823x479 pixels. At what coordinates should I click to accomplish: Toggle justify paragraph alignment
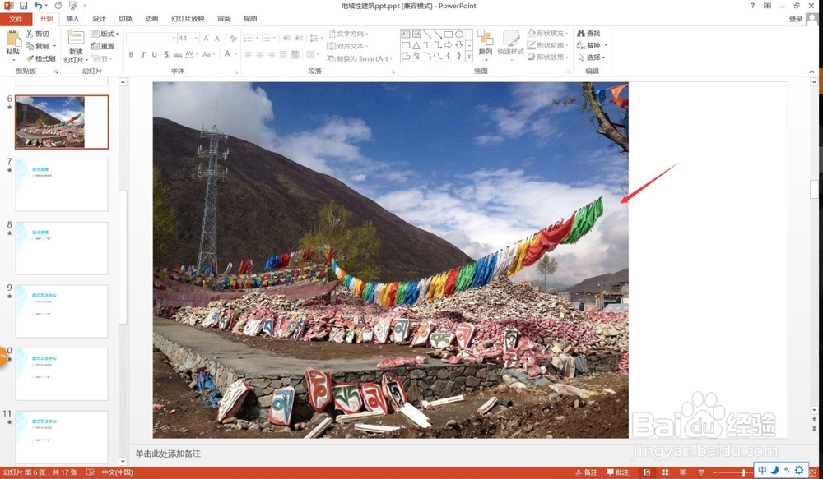point(283,54)
